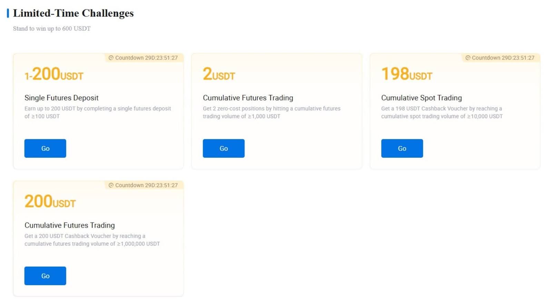Screen dimensions: 552x306
Task: Click the Limited-Time Challenges heading
Action: pos(73,13)
